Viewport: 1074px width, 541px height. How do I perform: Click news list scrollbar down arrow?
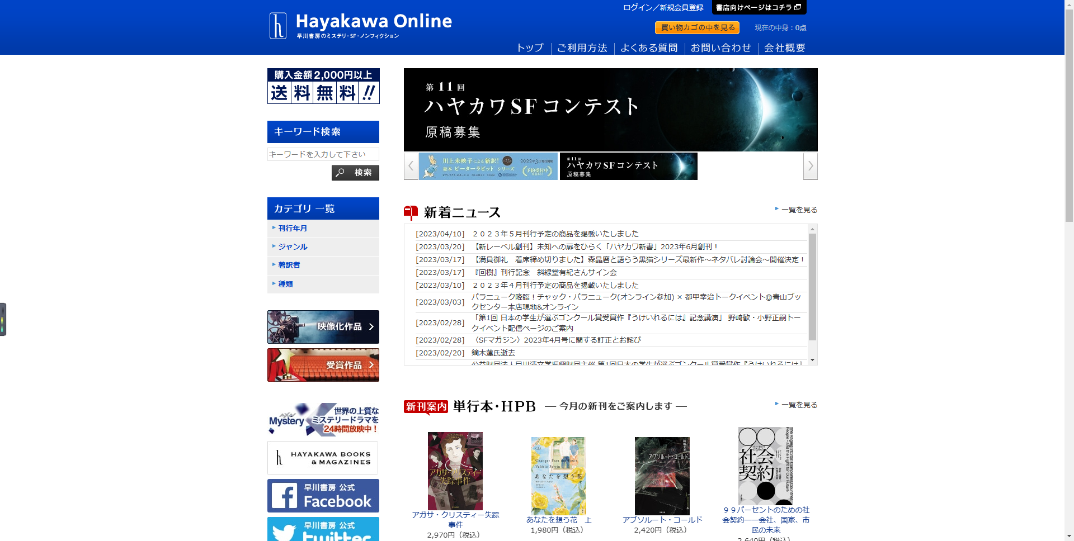[813, 360]
